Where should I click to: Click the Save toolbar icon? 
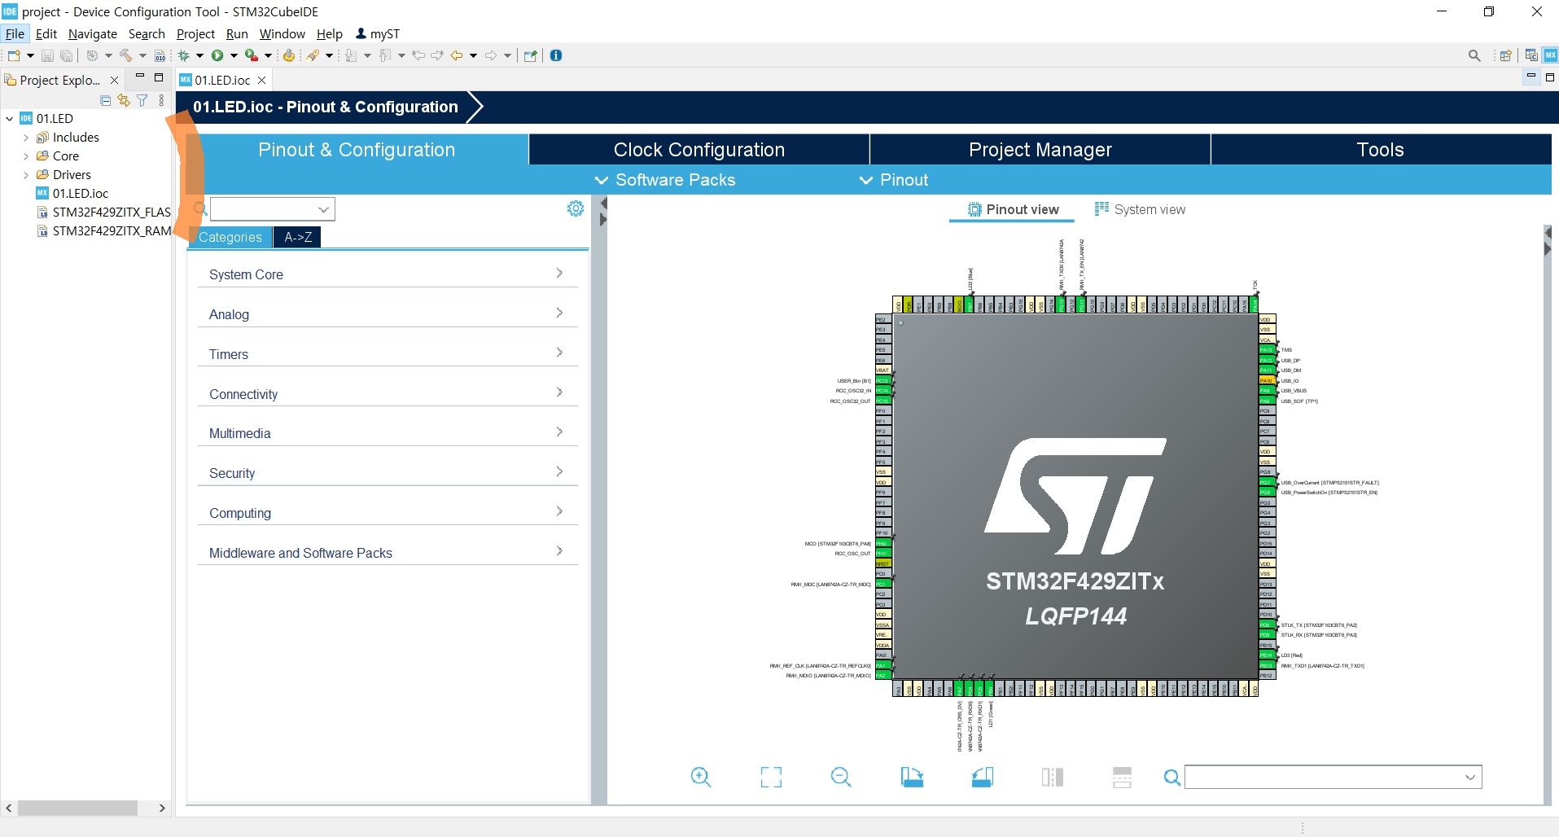(47, 55)
